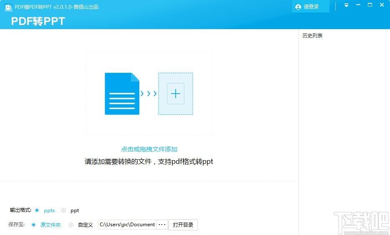Image resolution: width=390 pixels, height=235 pixels.
Task: Click the 历史列表 heading
Action: click(x=312, y=35)
